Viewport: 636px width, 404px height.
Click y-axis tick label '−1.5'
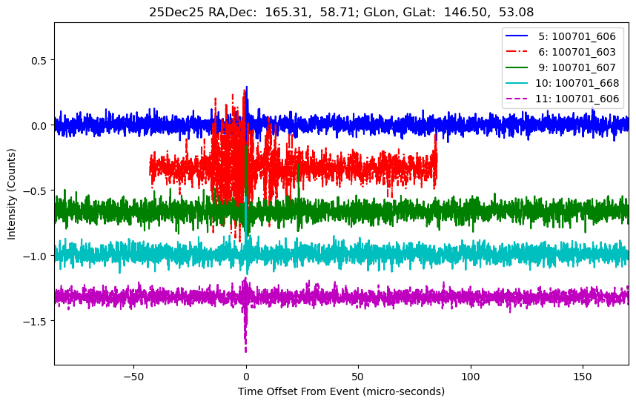[36, 321]
